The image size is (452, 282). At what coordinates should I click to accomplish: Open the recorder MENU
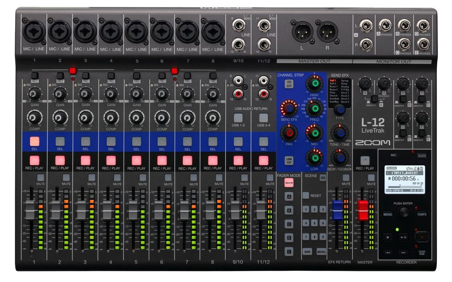(388, 214)
